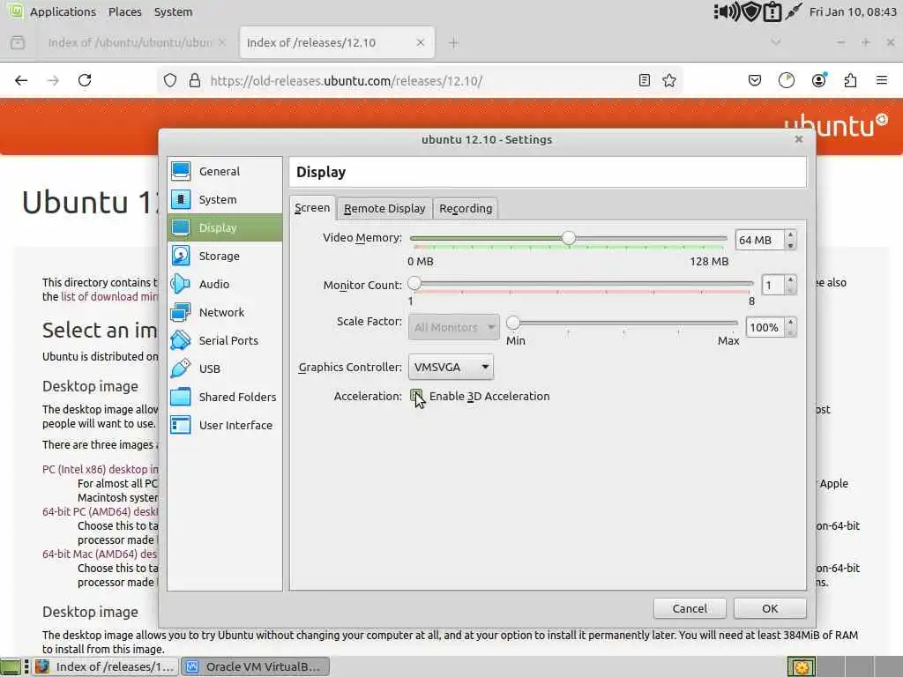903x677 pixels.
Task: Click the Scale Factor 100% field
Action: (x=765, y=327)
